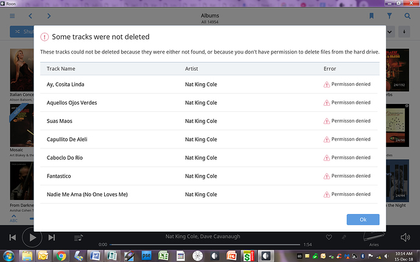Open the Mosaic album cover by Art Blakey
The width and height of the screenshot is (420, 262).
(x=22, y=125)
